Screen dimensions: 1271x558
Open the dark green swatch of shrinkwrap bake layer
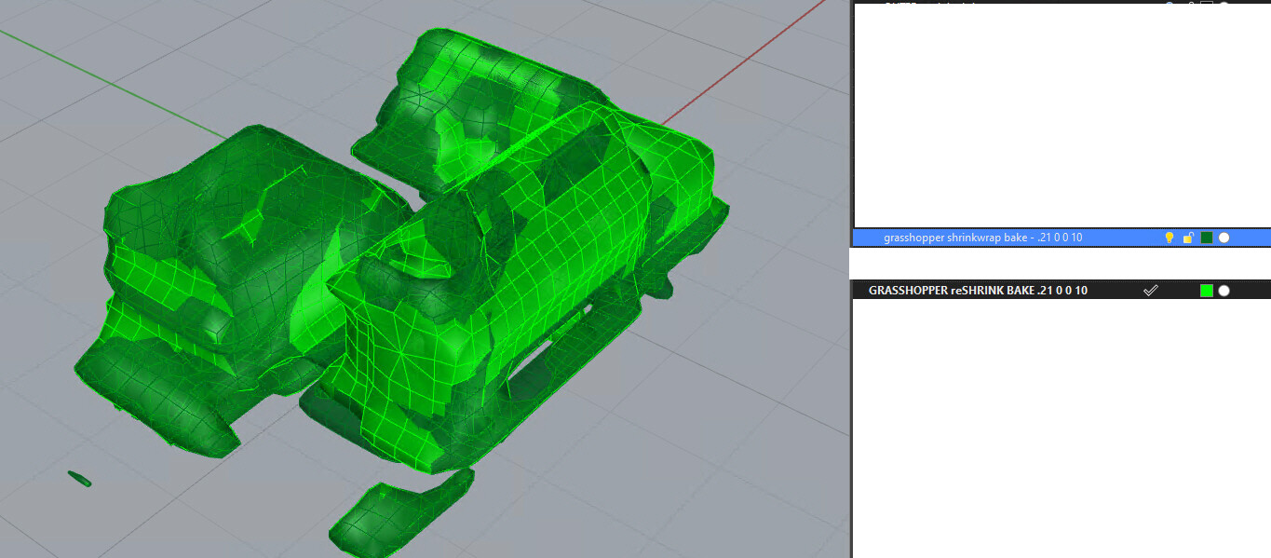1207,237
